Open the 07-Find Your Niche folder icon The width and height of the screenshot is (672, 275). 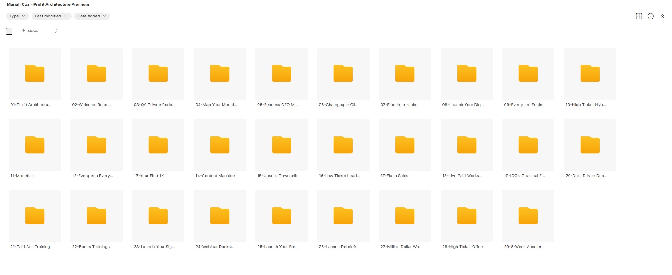pos(405,73)
